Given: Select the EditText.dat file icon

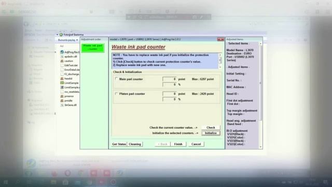Looking at the screenshot, I should click(62, 65).
